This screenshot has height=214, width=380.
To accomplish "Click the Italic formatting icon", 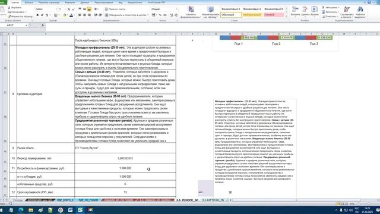I will pos(42,15).
